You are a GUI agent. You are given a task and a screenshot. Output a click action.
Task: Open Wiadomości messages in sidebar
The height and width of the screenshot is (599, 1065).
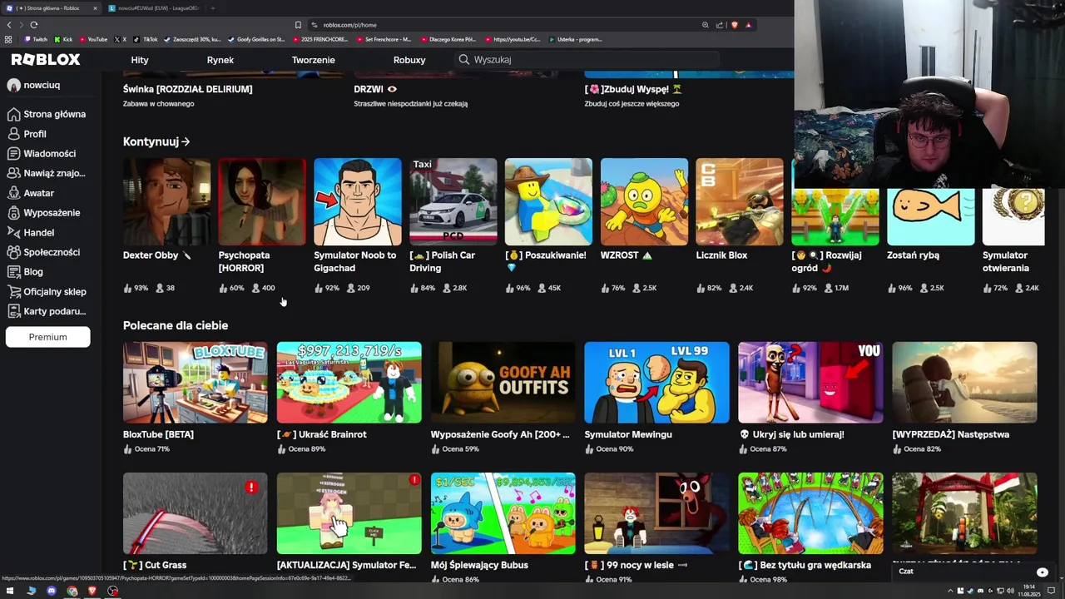coord(42,154)
